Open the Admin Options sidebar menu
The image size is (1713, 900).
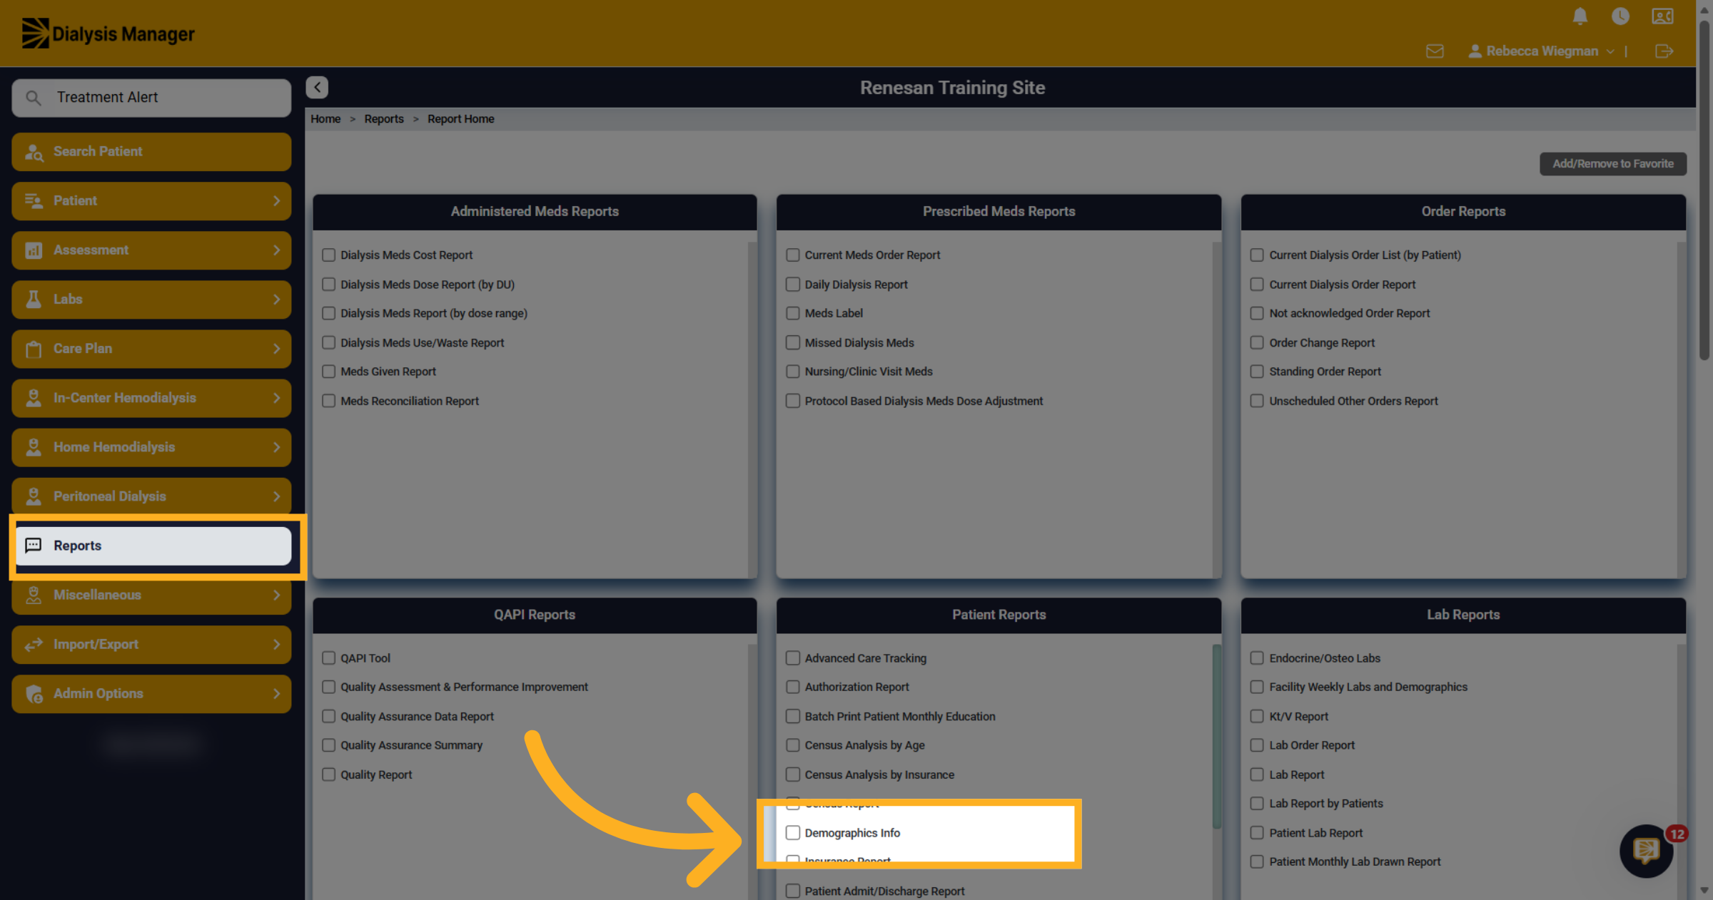pos(151,694)
